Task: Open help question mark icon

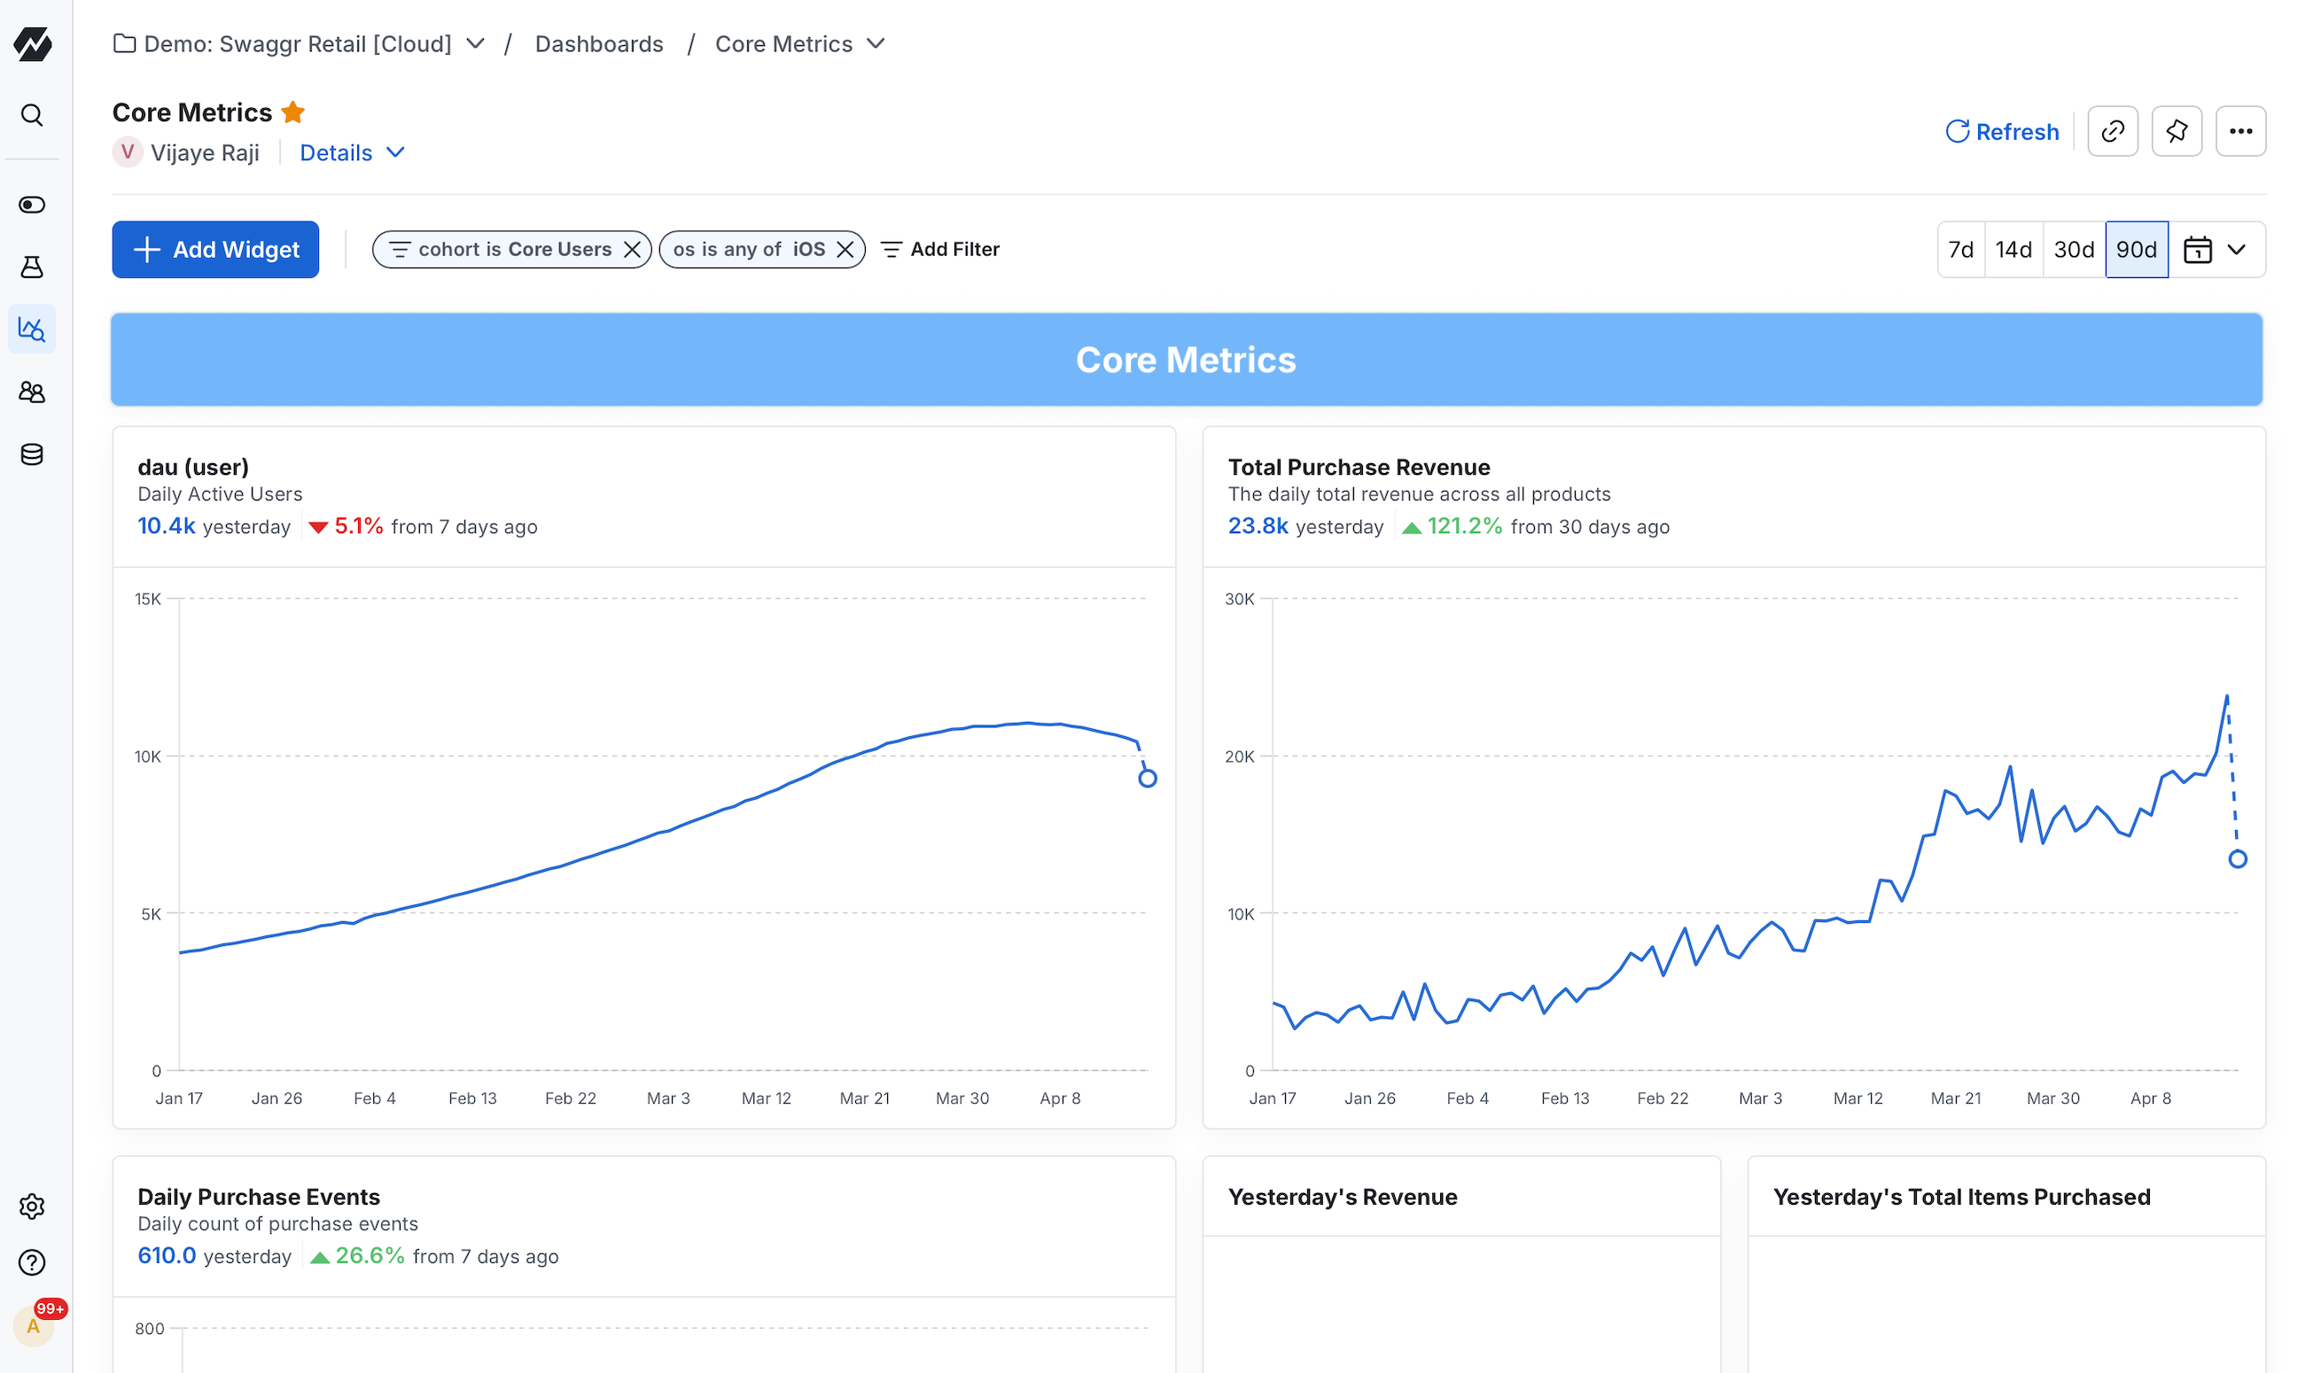Action: 32,1262
